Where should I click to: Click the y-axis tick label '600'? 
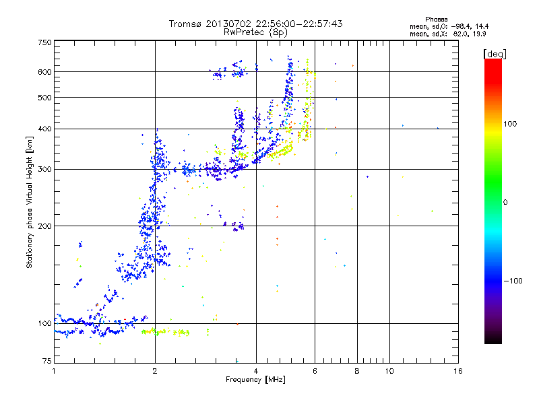tap(44, 72)
